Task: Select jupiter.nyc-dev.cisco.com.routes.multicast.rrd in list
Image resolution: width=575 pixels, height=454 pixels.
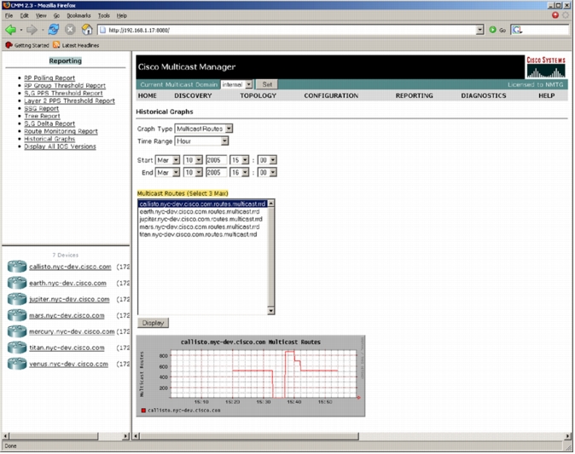Action: (x=201, y=219)
